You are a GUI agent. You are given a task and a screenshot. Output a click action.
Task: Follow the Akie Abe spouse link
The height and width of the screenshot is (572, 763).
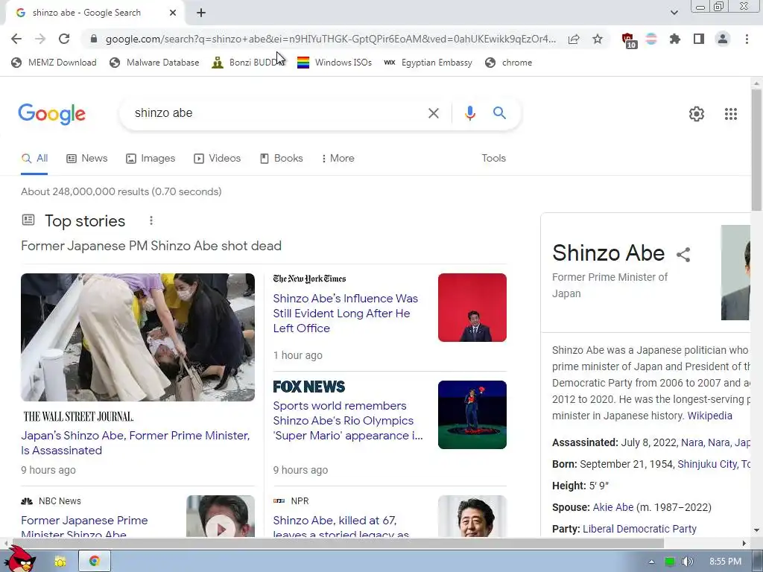click(x=613, y=507)
